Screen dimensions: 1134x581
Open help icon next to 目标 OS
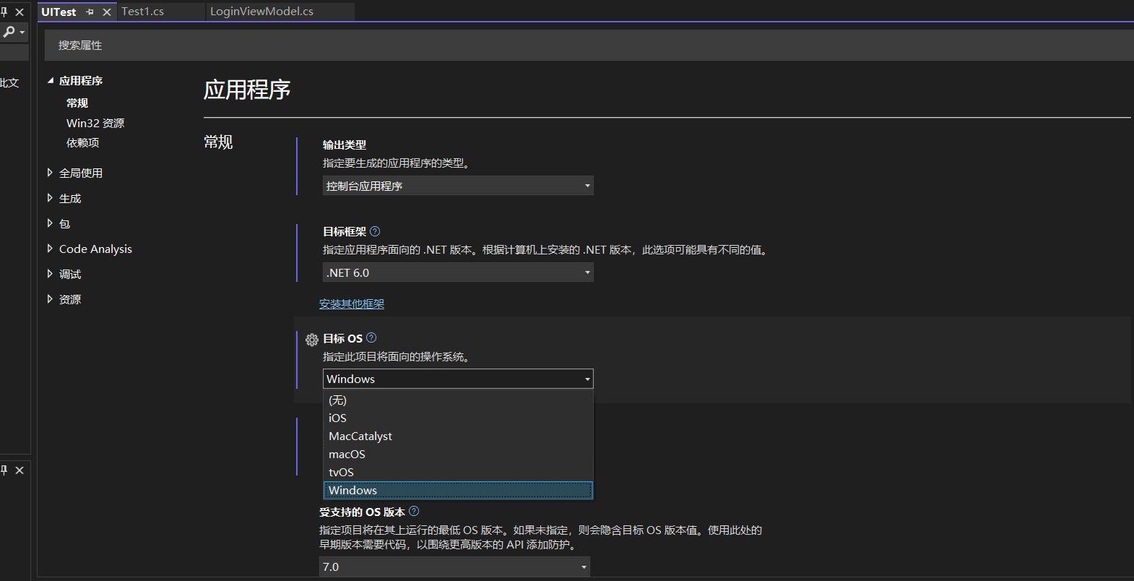371,337
